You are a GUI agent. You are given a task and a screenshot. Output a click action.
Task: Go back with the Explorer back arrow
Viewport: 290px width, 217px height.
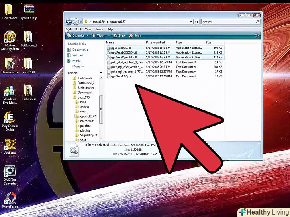click(x=69, y=22)
